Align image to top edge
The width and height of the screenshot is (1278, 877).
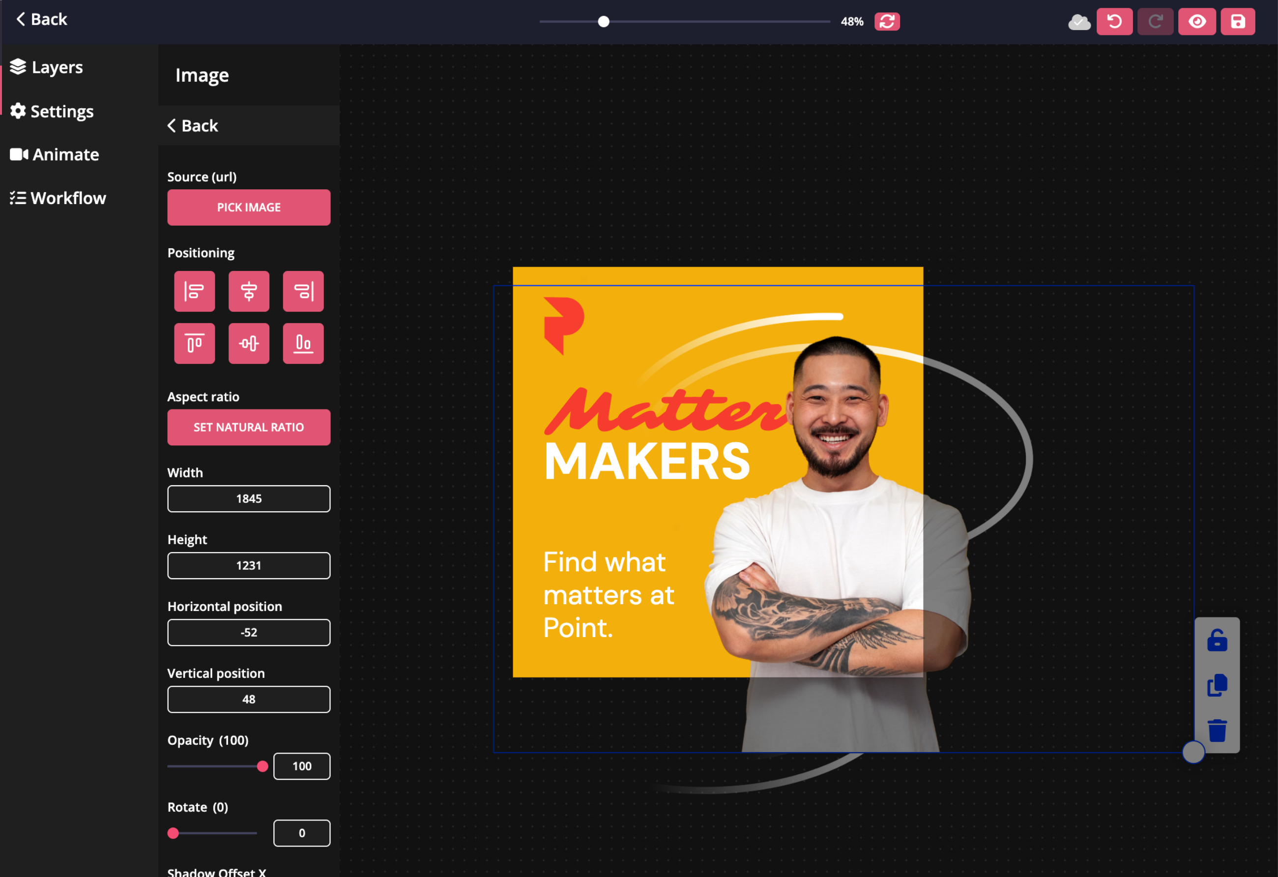coord(195,344)
